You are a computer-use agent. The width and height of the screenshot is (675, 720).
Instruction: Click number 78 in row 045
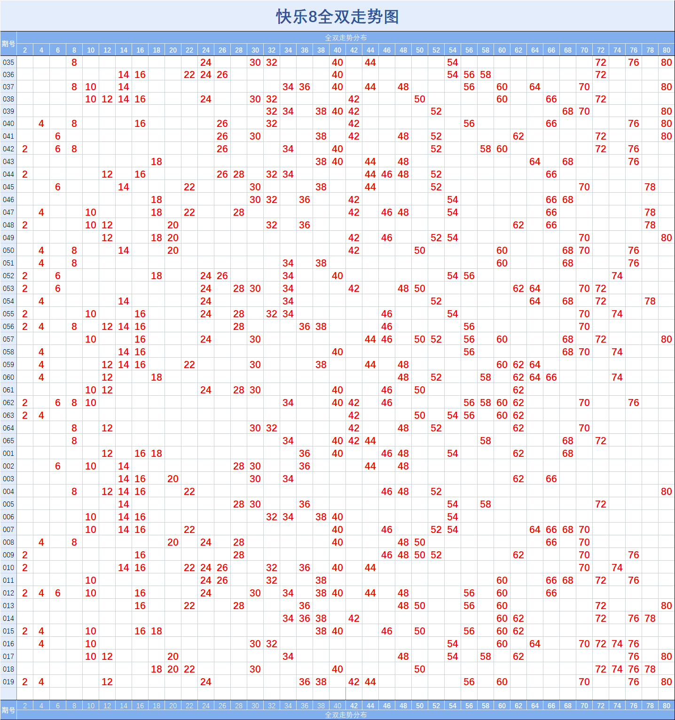[x=650, y=187]
